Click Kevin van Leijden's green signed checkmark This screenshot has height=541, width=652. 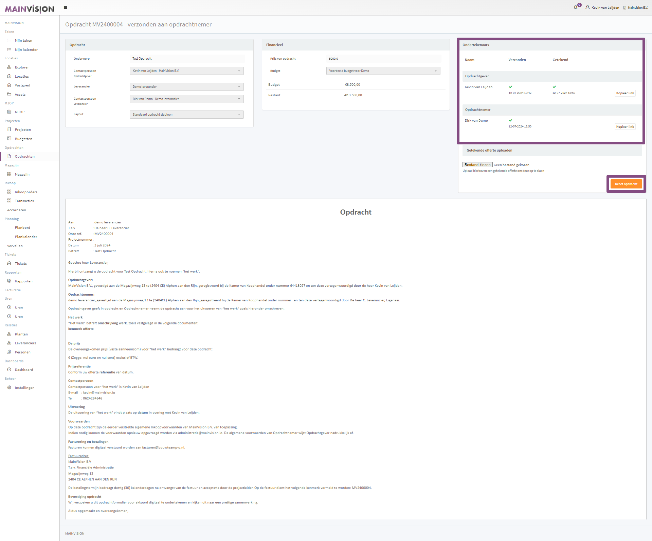(x=554, y=87)
